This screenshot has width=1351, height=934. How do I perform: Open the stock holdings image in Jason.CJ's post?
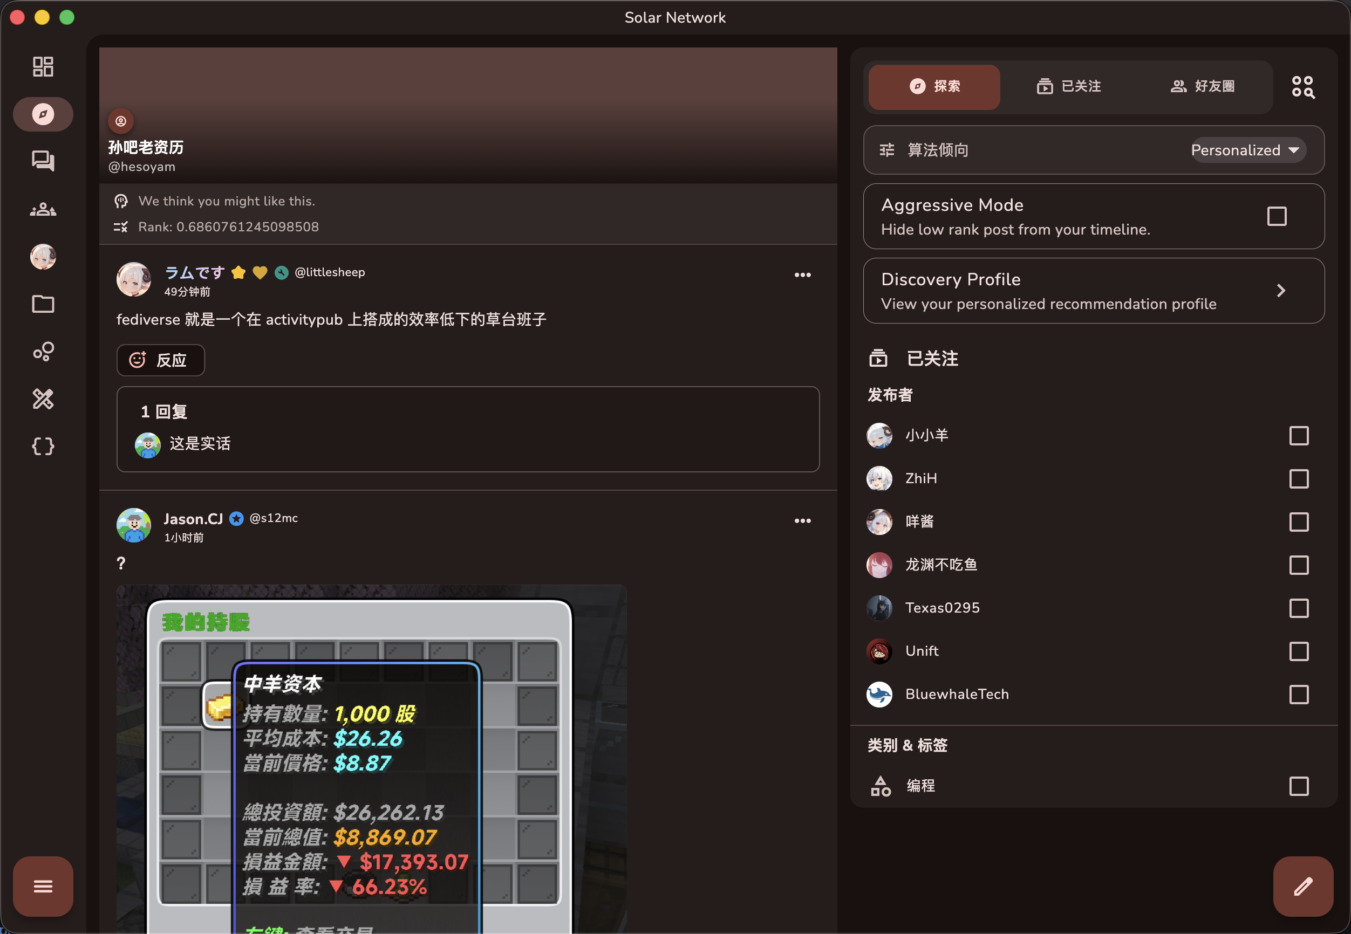[371, 759]
